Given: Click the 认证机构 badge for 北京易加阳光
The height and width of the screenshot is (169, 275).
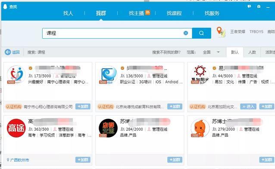Looking at the screenshot, I should (x=197, y=107).
